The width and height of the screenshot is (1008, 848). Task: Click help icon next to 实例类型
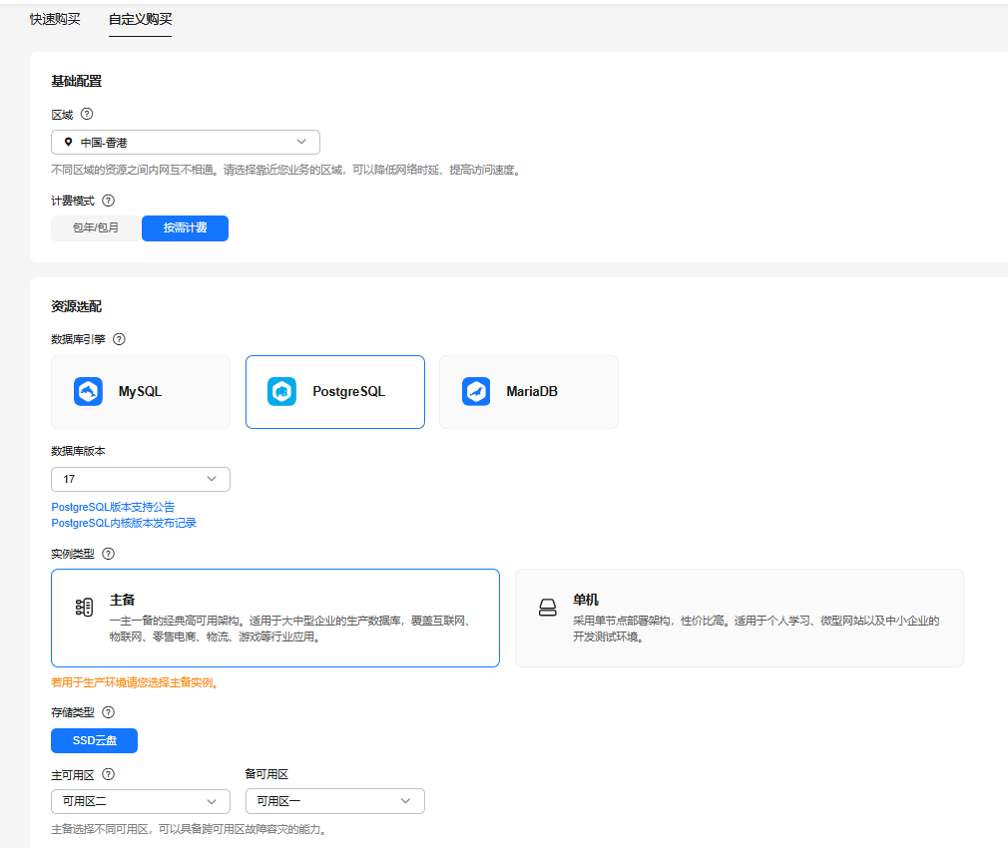[108, 554]
